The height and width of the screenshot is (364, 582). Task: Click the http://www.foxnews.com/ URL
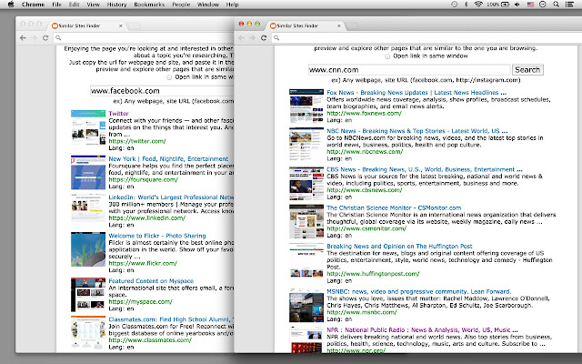tap(364, 113)
